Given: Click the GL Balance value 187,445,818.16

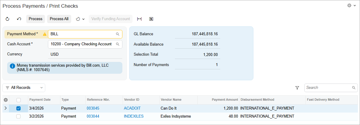Looking at the screenshot, I should point(205,34).
